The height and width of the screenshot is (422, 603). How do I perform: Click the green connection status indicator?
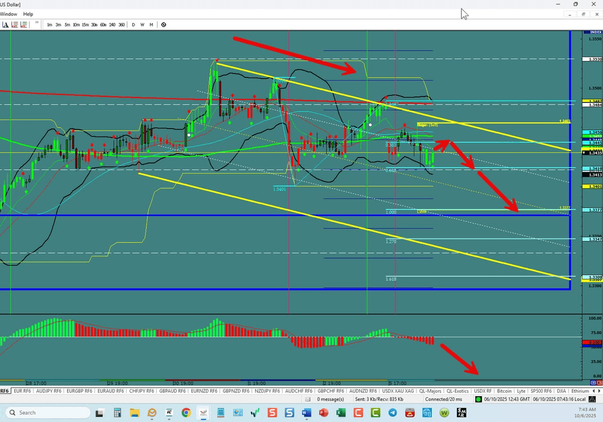pyautogui.click(x=477, y=399)
